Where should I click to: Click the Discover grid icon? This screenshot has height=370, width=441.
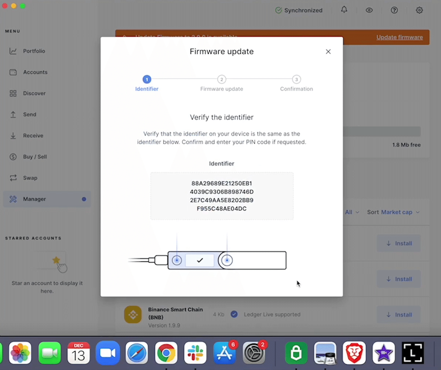[x=13, y=93]
